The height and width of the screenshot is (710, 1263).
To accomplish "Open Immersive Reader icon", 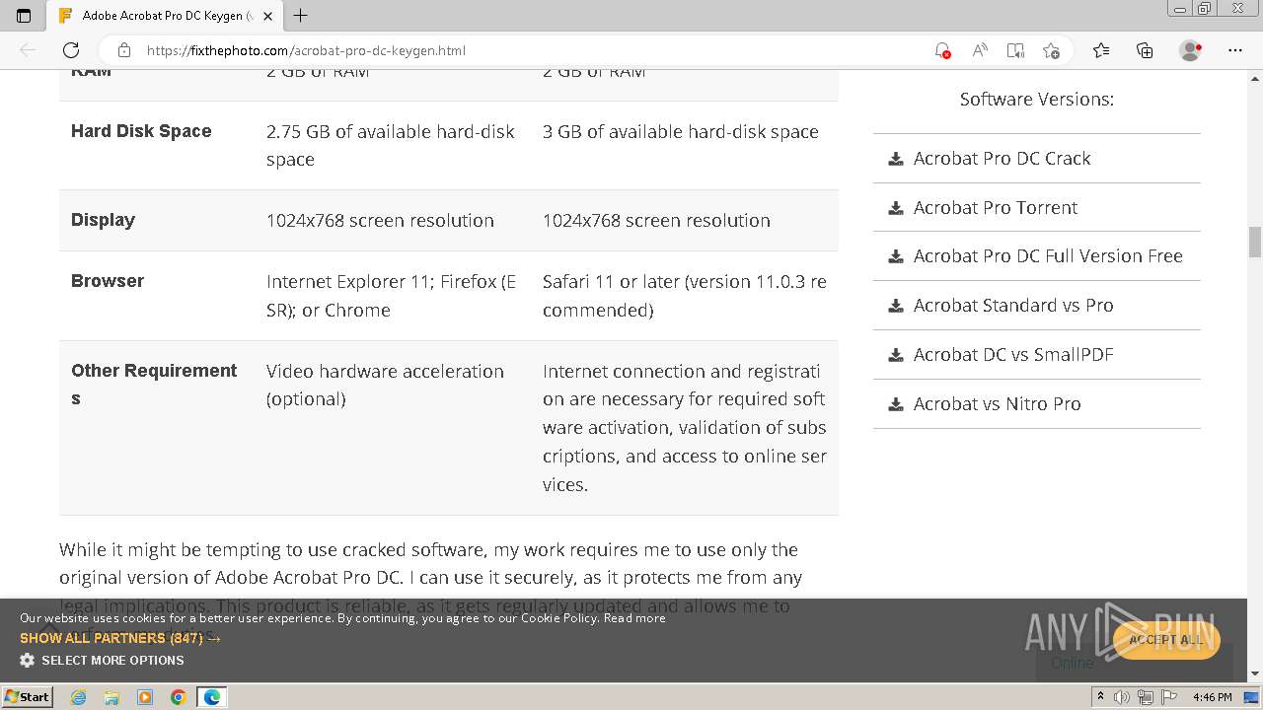I will [x=1015, y=50].
